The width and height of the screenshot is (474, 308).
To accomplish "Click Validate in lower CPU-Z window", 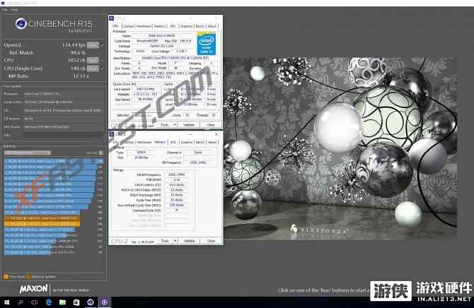I will [189, 241].
